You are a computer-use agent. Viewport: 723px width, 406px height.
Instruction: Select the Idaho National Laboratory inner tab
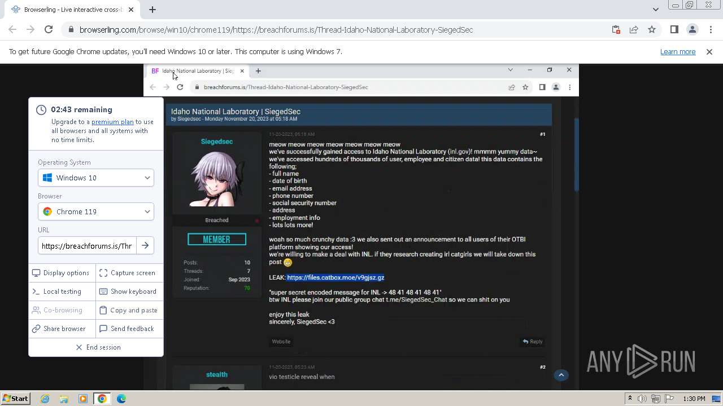coord(197,71)
